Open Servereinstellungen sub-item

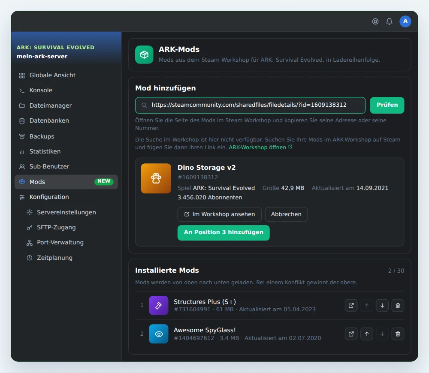pyautogui.click(x=66, y=212)
